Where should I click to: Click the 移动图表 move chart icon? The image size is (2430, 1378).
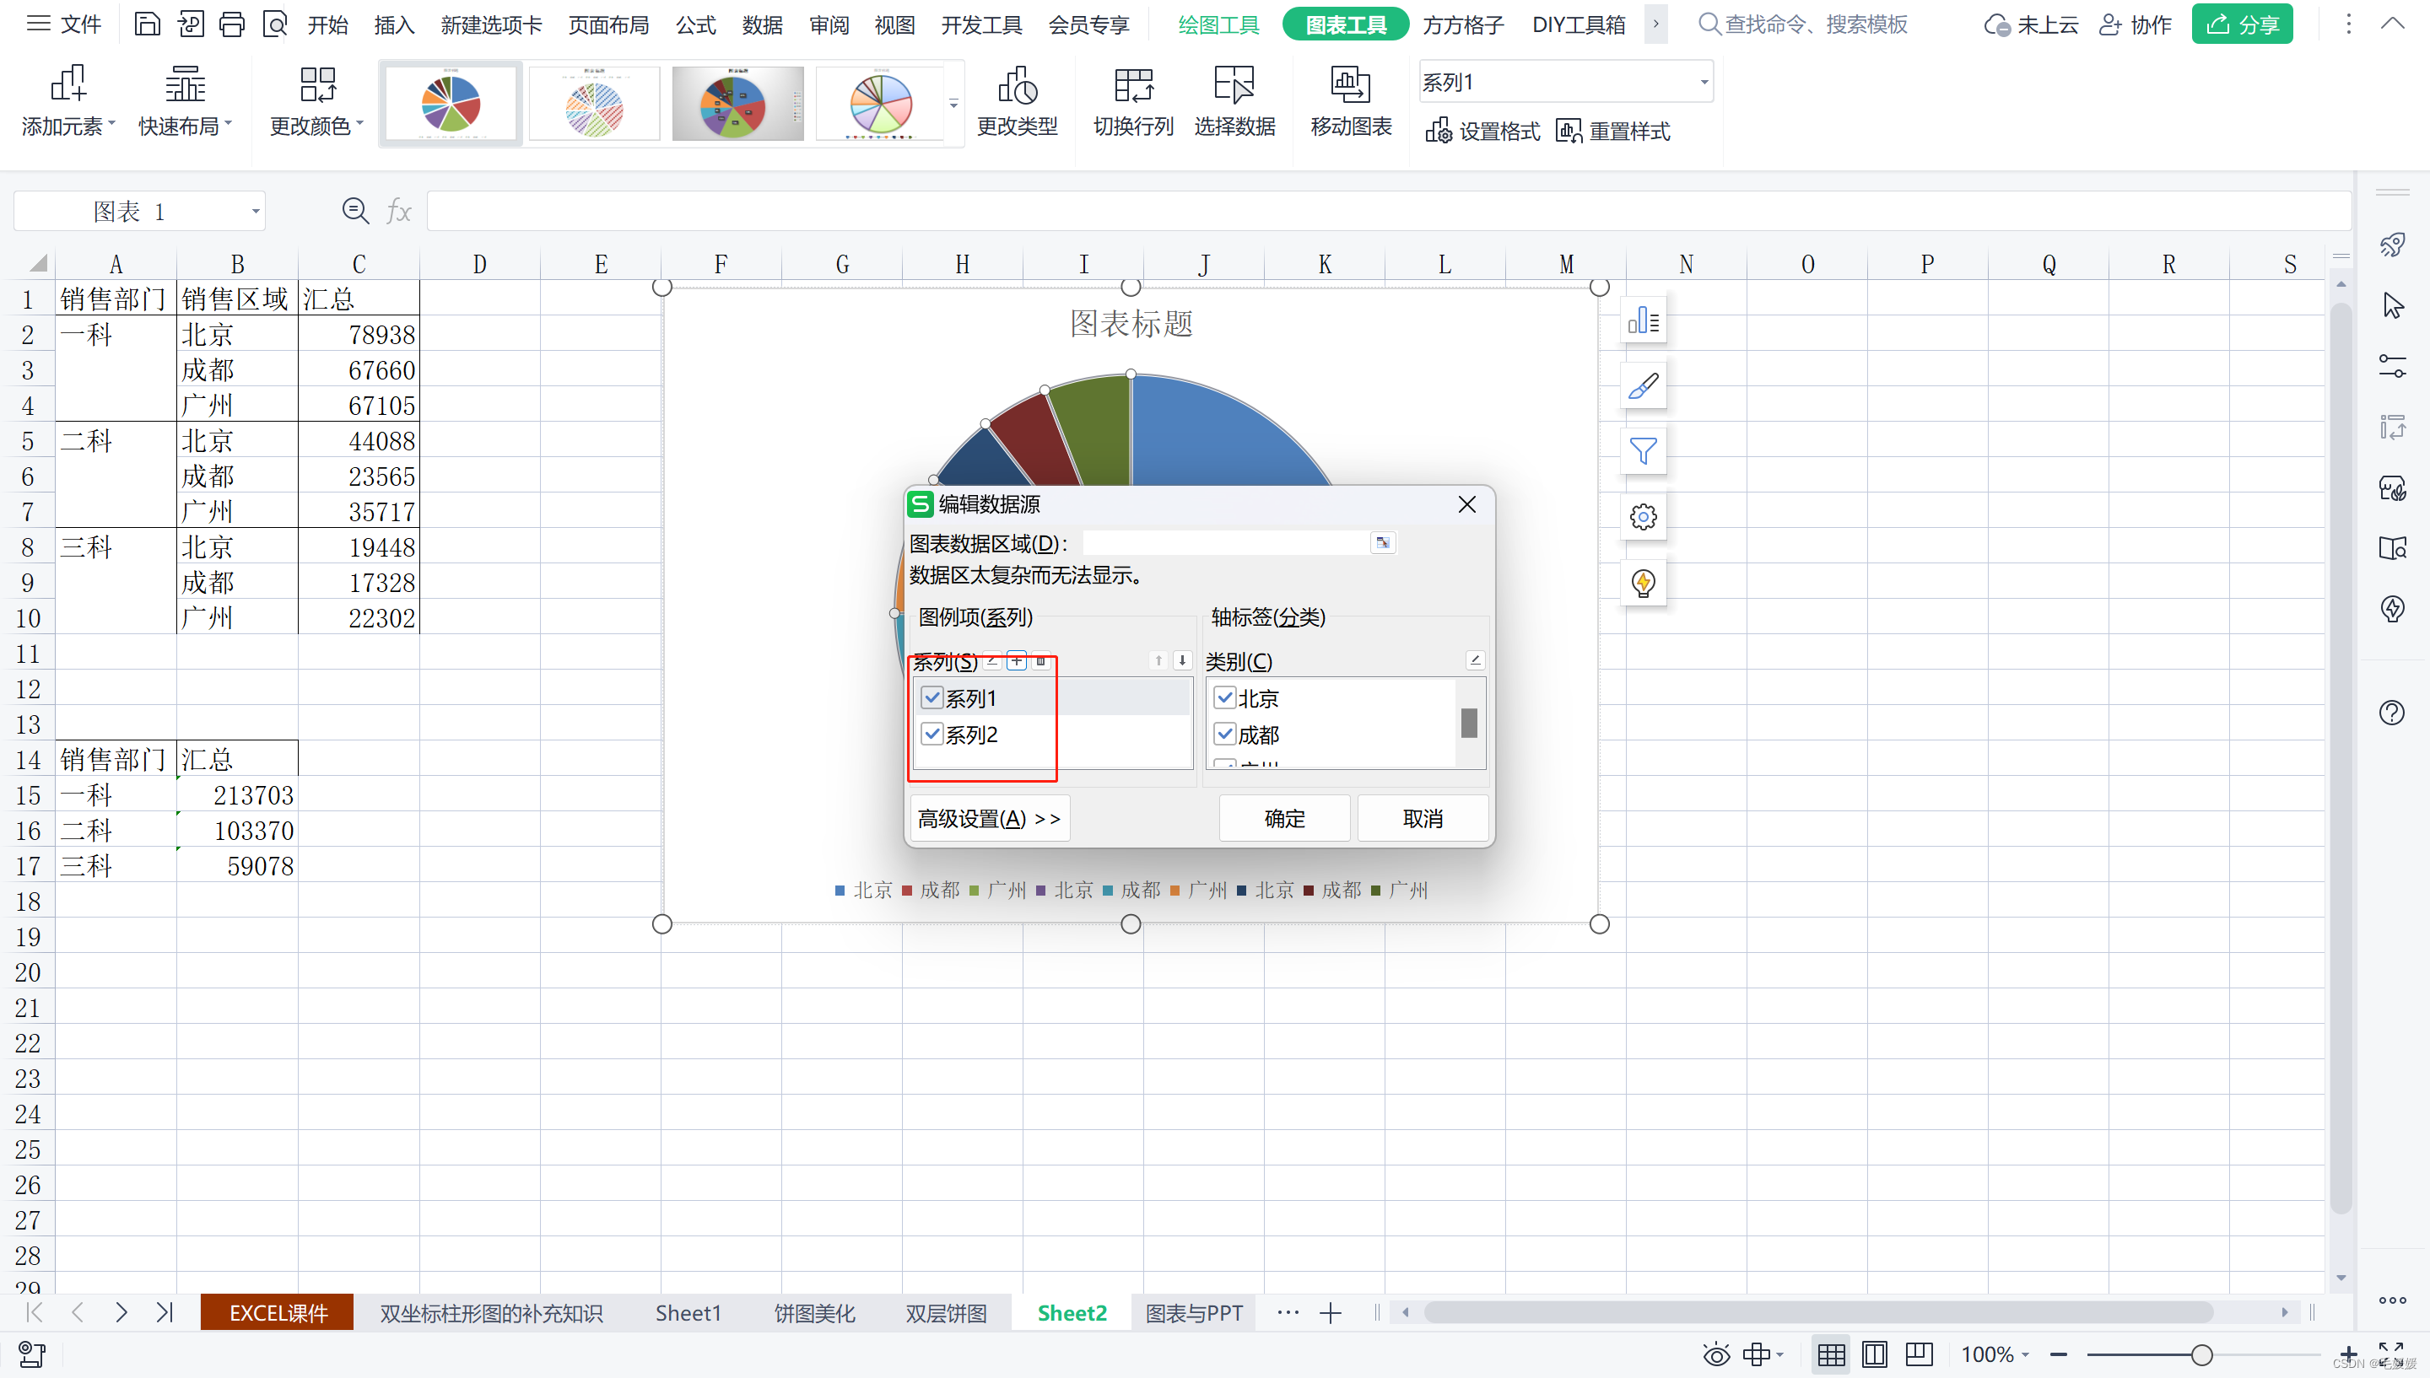click(x=1350, y=87)
